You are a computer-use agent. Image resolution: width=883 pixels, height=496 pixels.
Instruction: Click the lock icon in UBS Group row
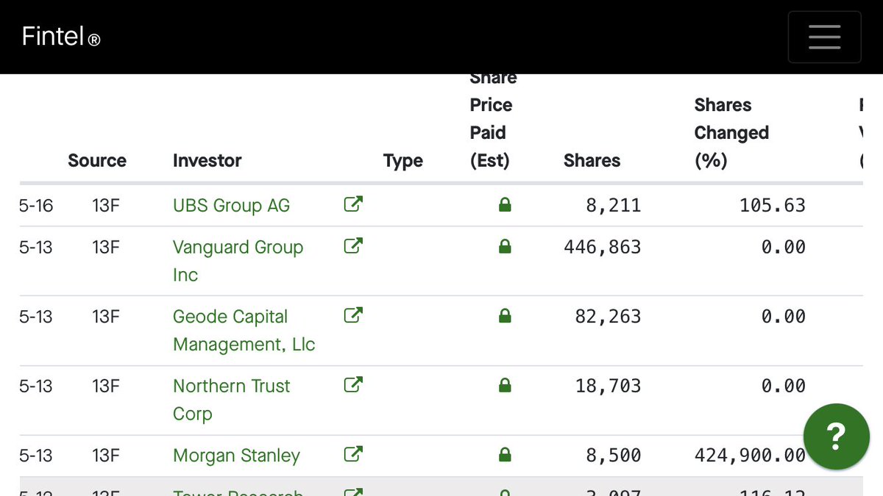[x=505, y=205]
